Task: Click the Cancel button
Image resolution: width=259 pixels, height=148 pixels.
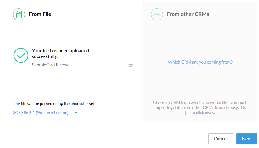Action: 221,139
